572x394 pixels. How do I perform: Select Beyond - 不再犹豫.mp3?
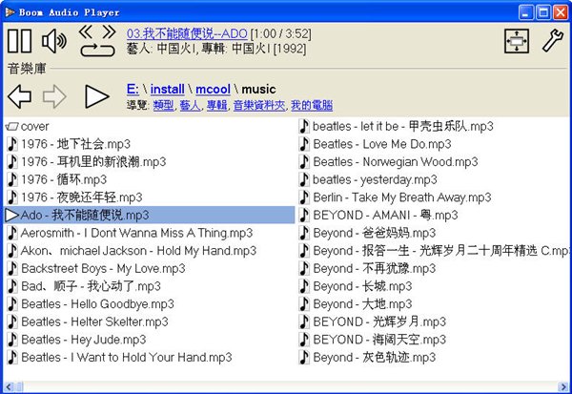tap(368, 269)
